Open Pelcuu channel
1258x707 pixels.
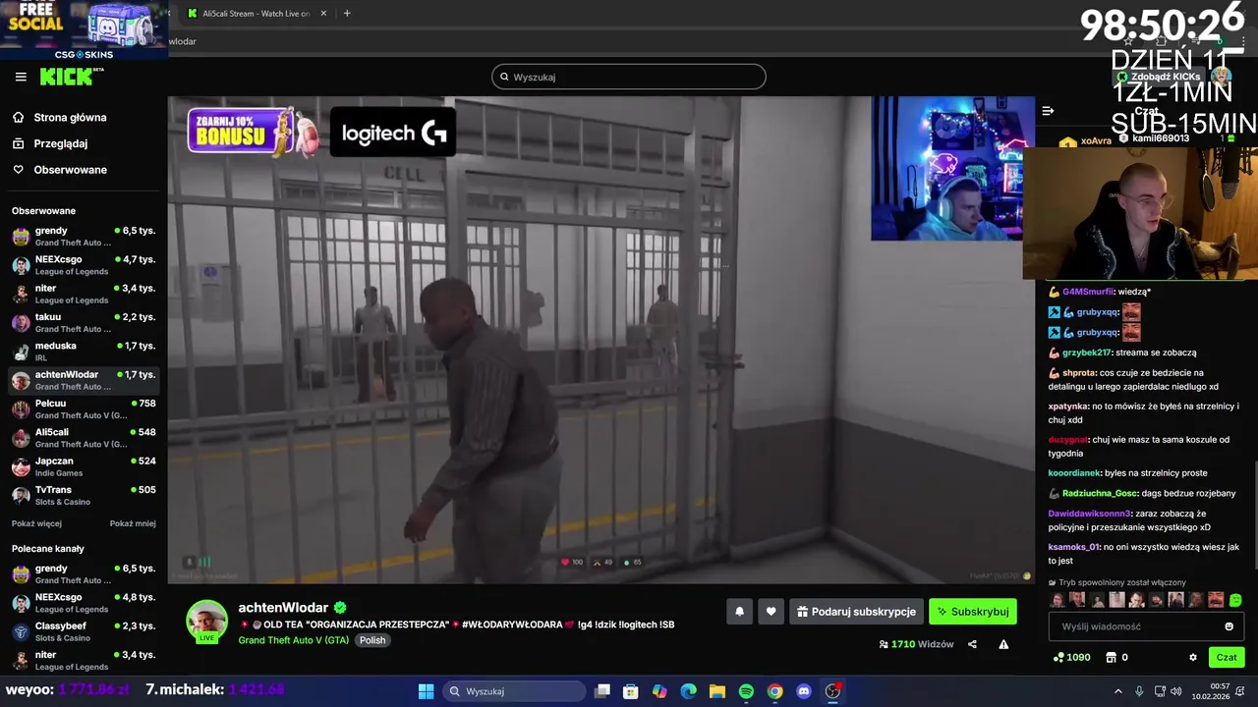(x=84, y=408)
